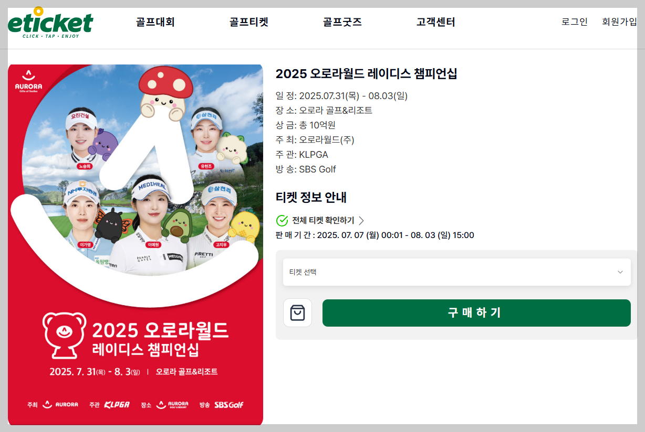The width and height of the screenshot is (645, 432).
Task: Open the 티켓 선택 dropdown
Action: (x=457, y=272)
